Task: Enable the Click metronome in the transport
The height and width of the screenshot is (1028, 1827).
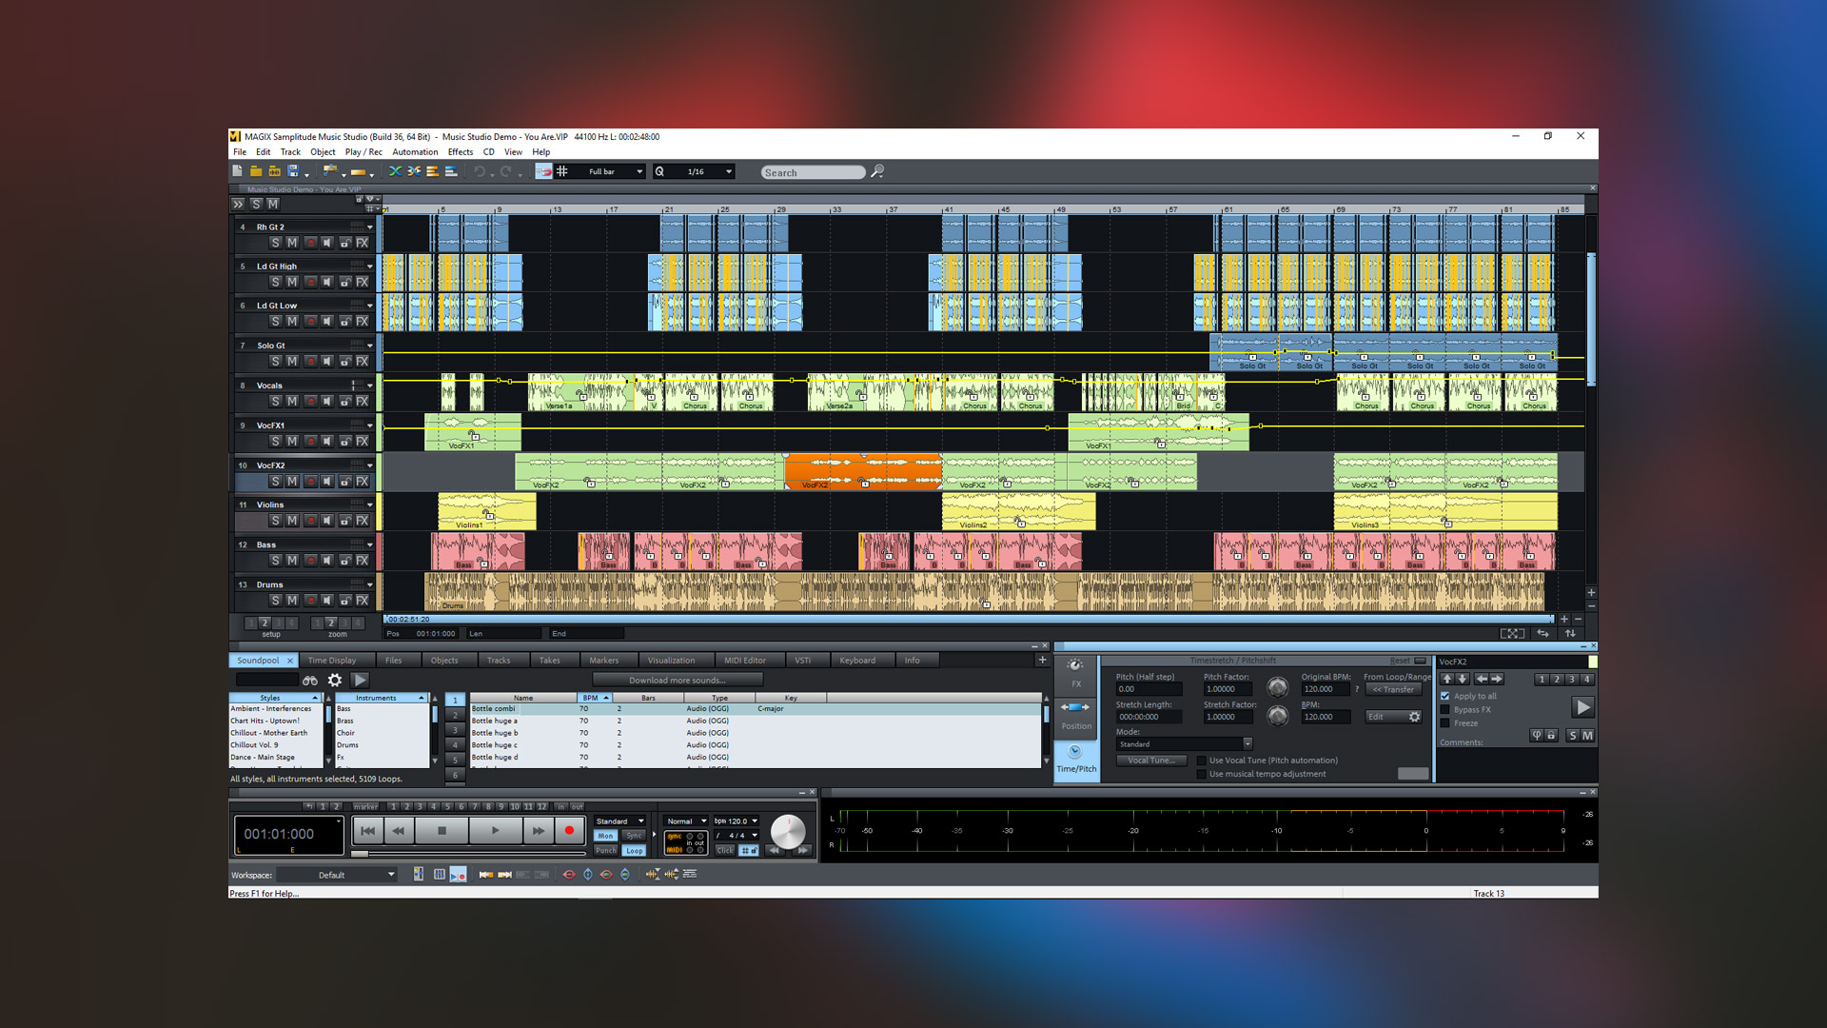Action: point(725,850)
